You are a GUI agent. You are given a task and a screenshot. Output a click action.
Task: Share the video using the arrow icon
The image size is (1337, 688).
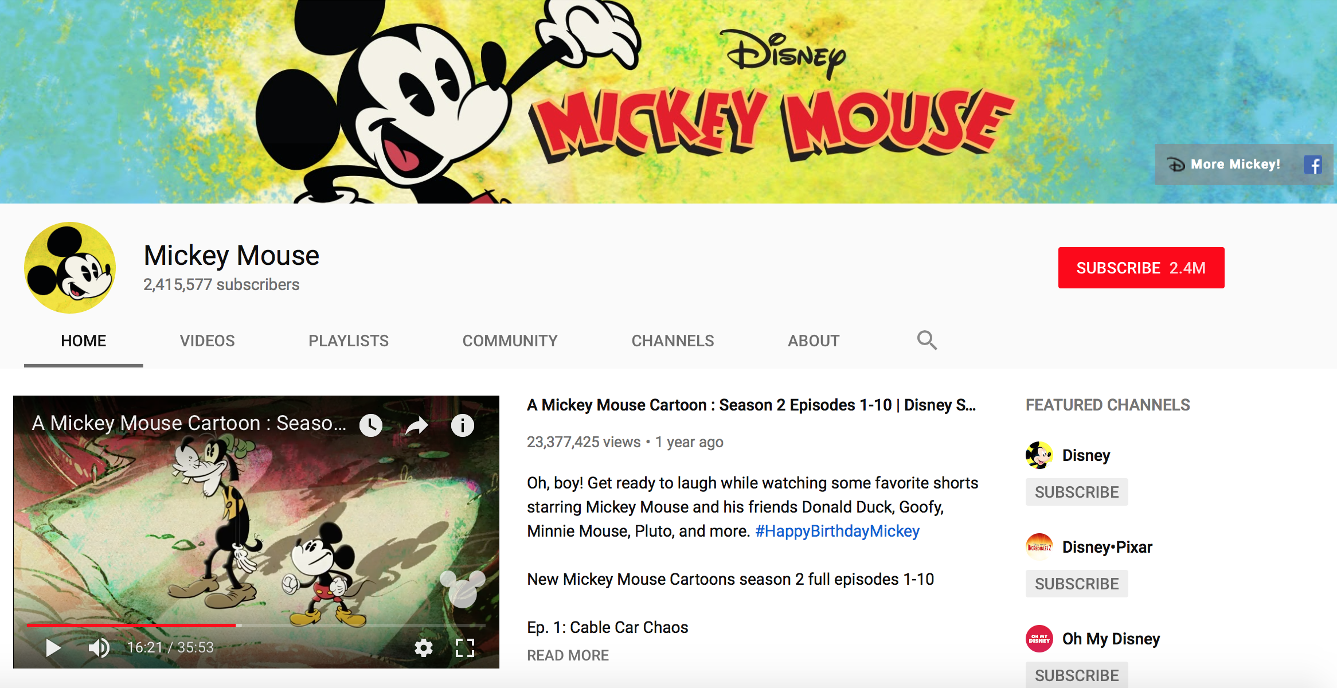(417, 425)
